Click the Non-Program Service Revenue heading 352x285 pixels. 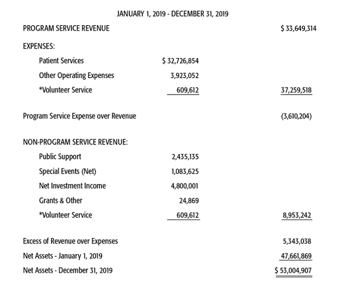tap(75, 142)
